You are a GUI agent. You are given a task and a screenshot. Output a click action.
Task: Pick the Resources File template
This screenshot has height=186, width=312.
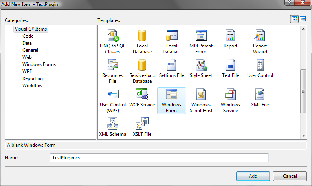coord(112,71)
